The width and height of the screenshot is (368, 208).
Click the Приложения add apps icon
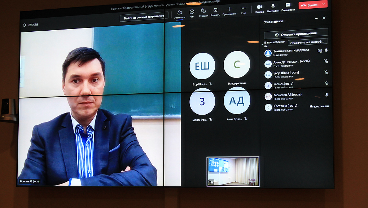[229, 10]
